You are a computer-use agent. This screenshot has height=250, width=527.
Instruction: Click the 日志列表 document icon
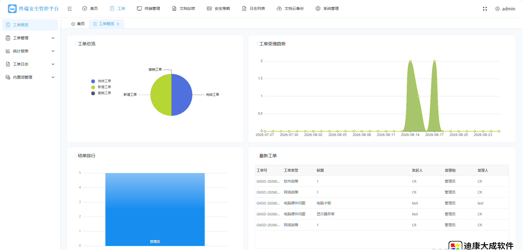(x=244, y=8)
